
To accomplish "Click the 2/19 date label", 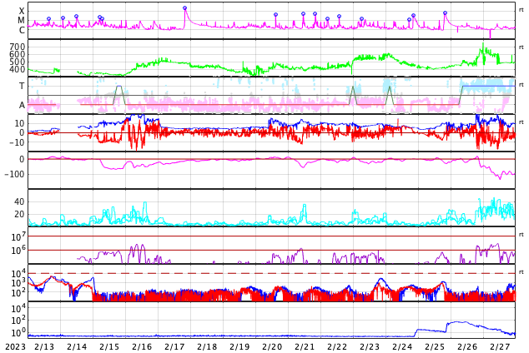I will 239,347.
